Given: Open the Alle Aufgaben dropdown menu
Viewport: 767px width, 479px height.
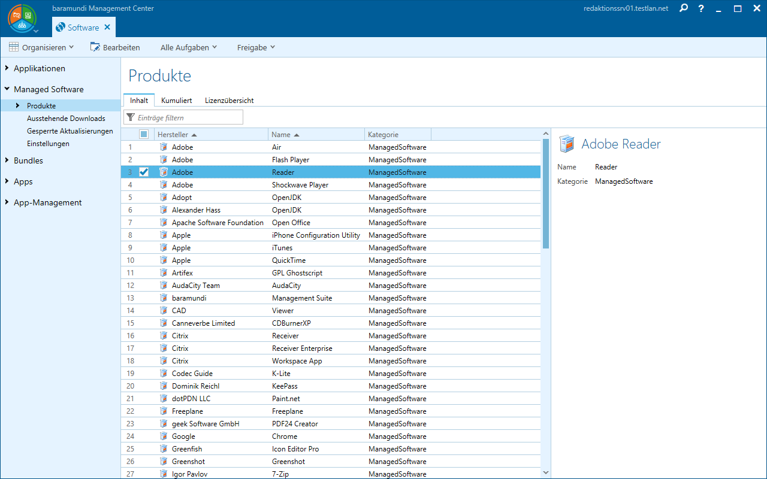Looking at the screenshot, I should 188,47.
